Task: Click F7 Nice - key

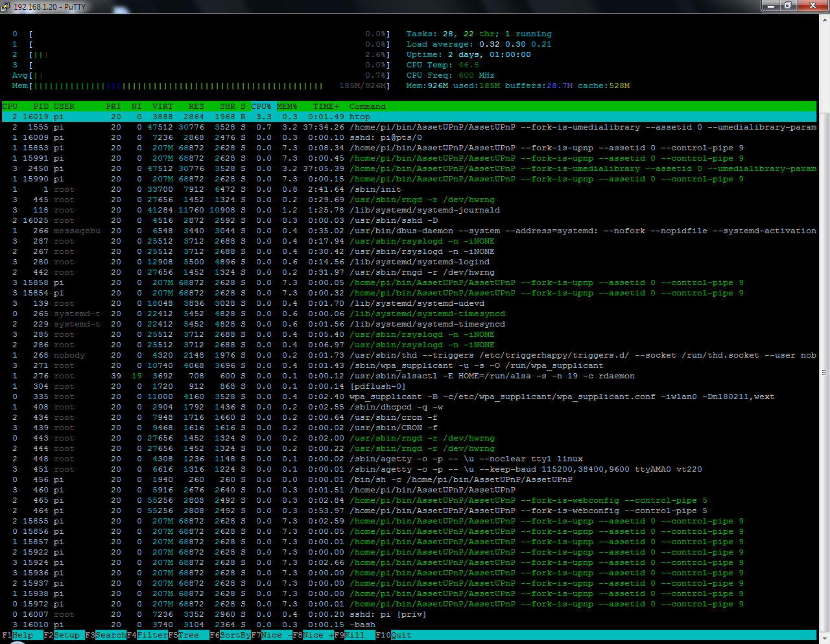Action: [272, 635]
